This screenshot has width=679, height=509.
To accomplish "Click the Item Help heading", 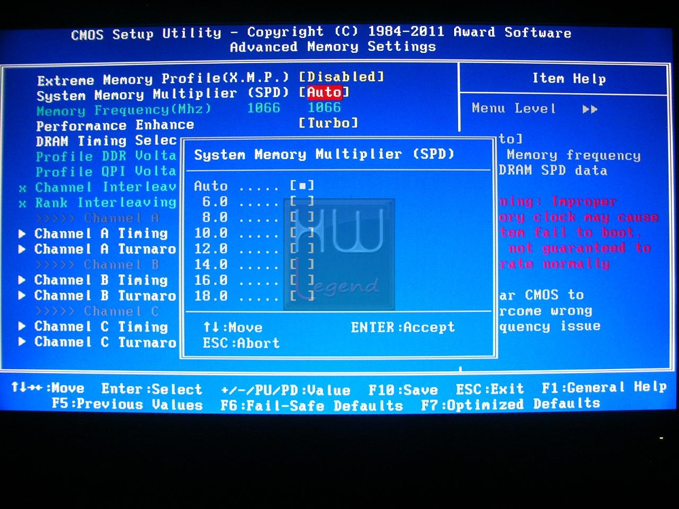I will click(x=569, y=78).
